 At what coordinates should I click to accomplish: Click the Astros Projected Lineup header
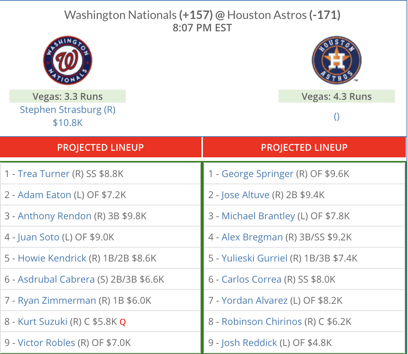click(x=304, y=147)
